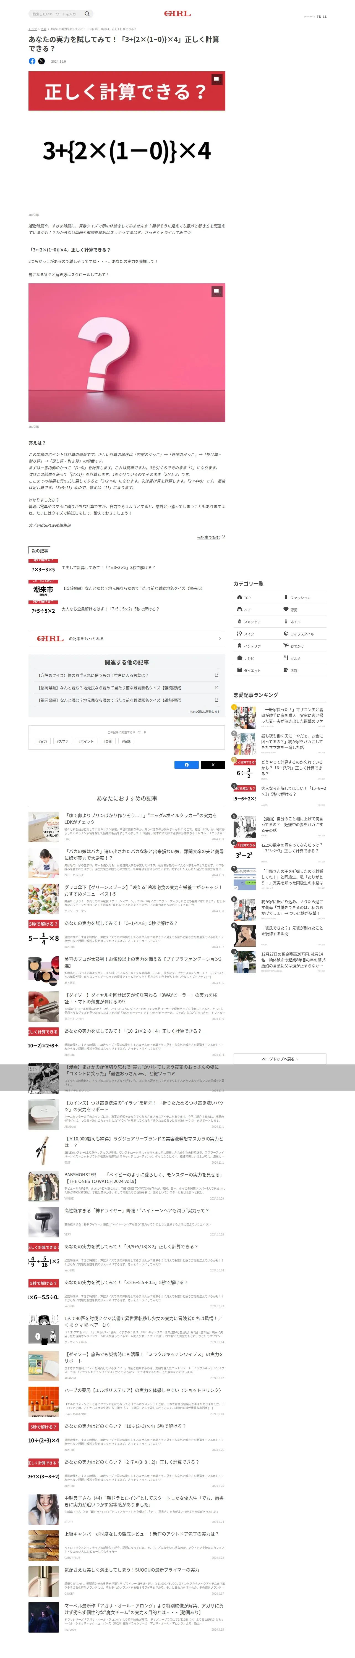Screen dimensions: 355x1658
Task: Click the ライフスタイル moon icon
Action: pos(286,634)
